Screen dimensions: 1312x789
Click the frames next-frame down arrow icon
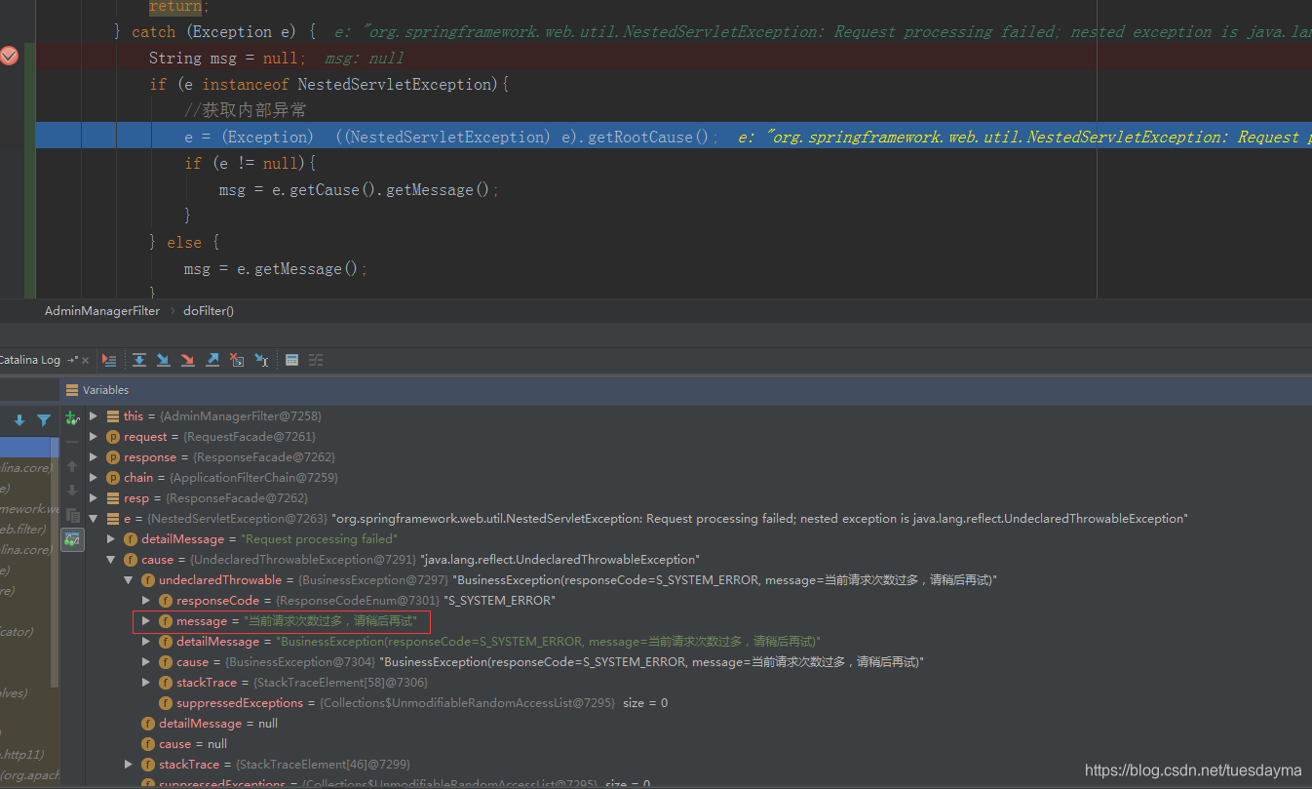pyautogui.click(x=19, y=420)
